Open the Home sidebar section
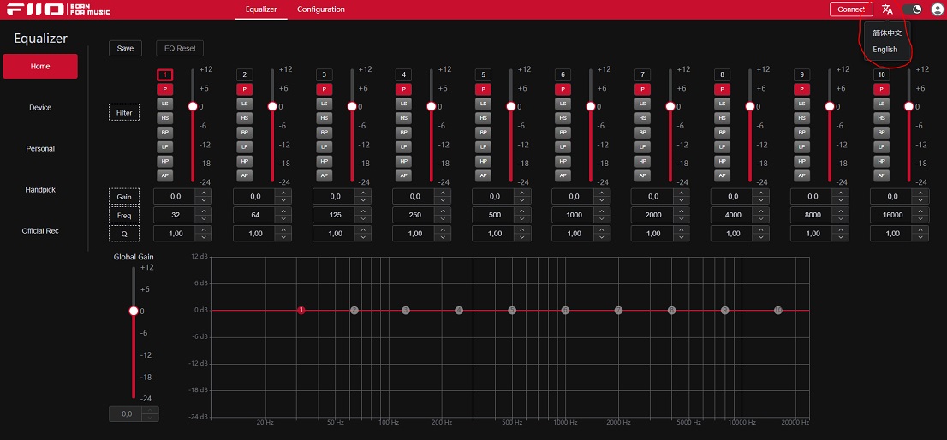This screenshot has width=947, height=440. 40,67
